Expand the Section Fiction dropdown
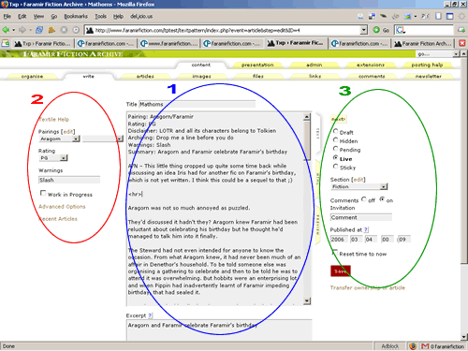 click(358, 186)
